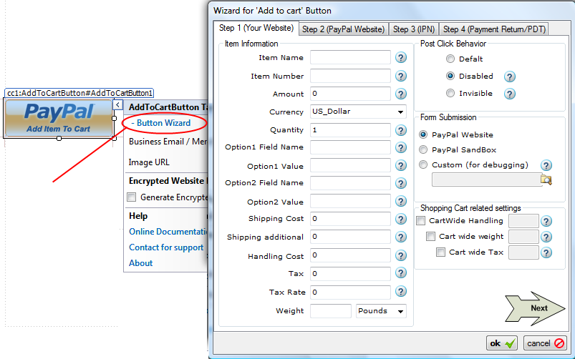The height and width of the screenshot is (359, 575).
Task: Click the Handling Cost input field
Action: point(350,255)
